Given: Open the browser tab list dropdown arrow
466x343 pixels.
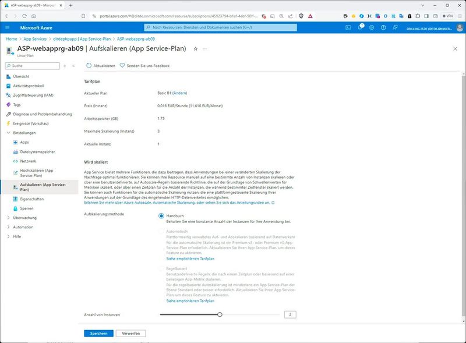Looking at the screenshot, I should [423, 5].
